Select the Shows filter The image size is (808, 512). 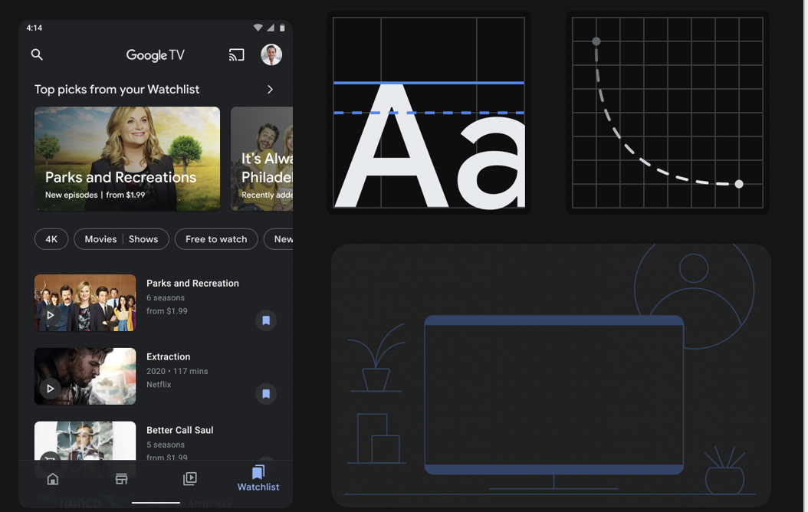143,239
